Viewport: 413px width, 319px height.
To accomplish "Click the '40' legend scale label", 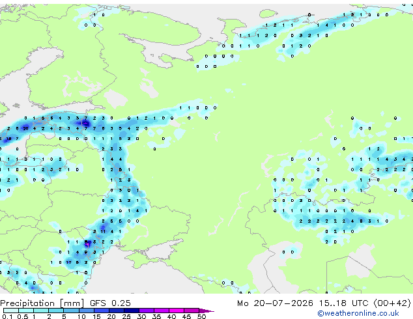I will 171,316.
